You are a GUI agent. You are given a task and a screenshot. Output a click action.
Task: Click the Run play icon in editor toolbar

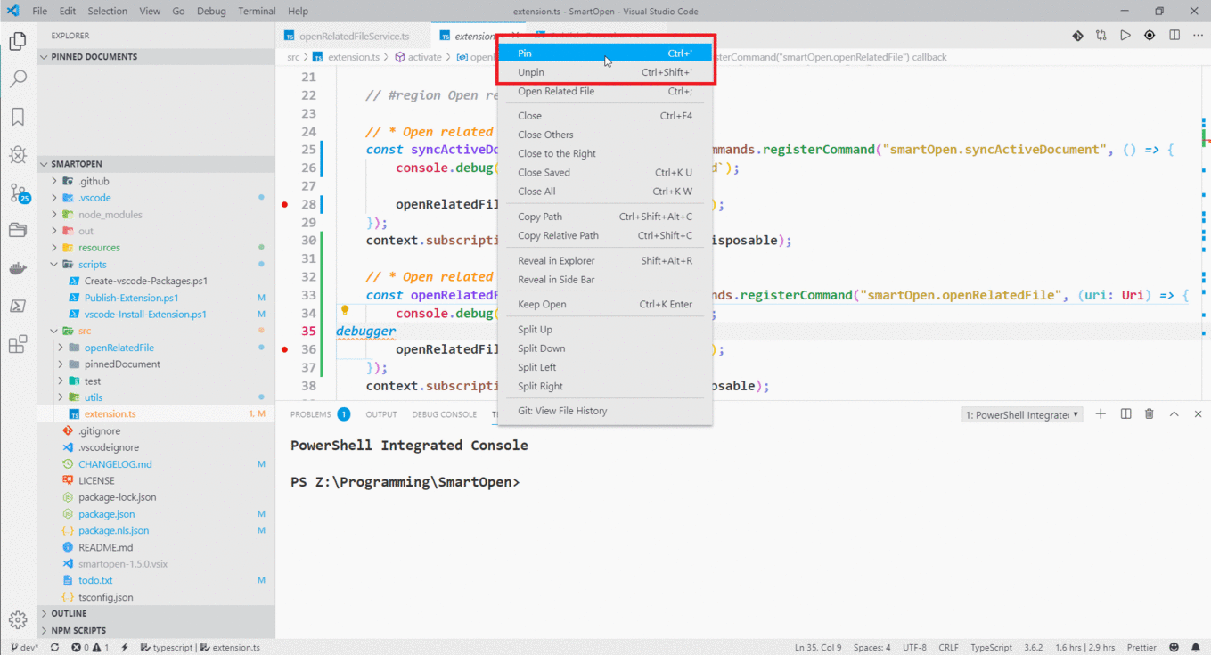tap(1125, 36)
